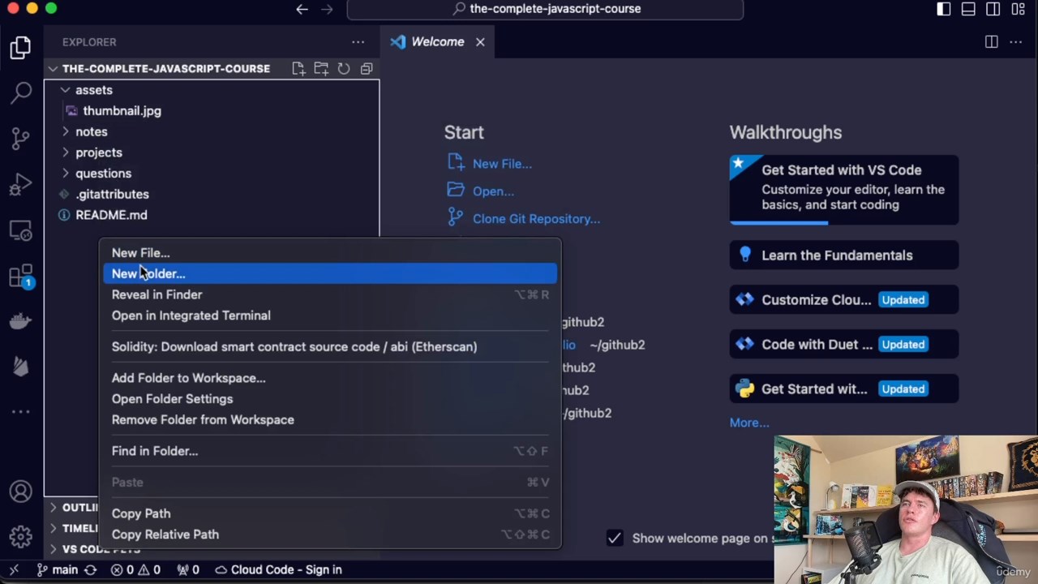Viewport: 1038px width, 584px height.
Task: Click Clone Git Repository... link
Action: (x=536, y=219)
